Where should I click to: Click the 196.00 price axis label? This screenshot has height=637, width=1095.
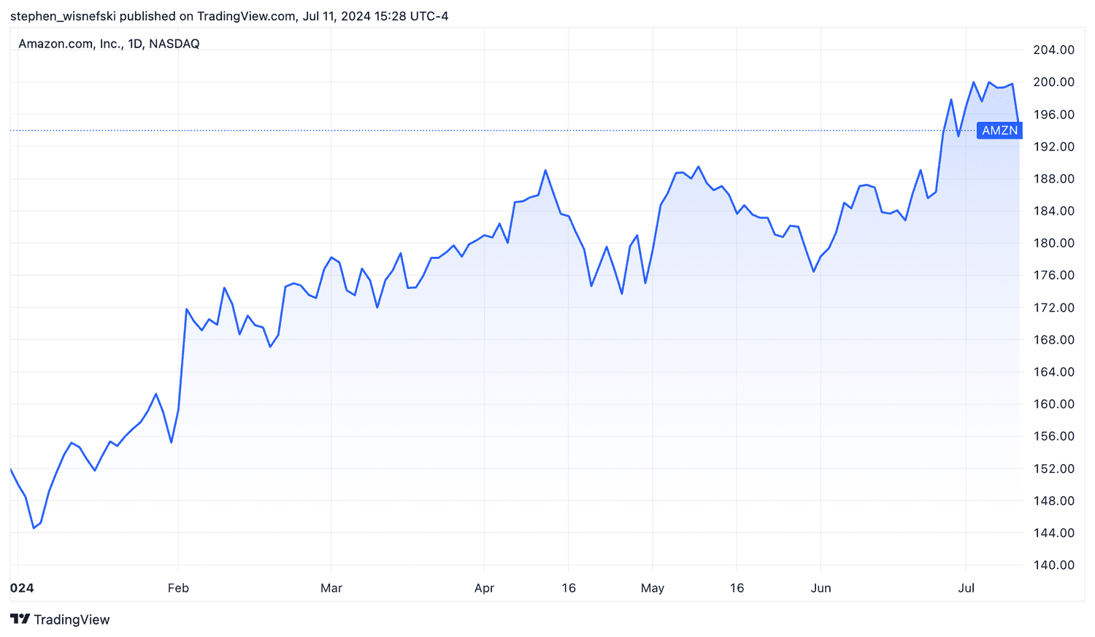[1053, 115]
